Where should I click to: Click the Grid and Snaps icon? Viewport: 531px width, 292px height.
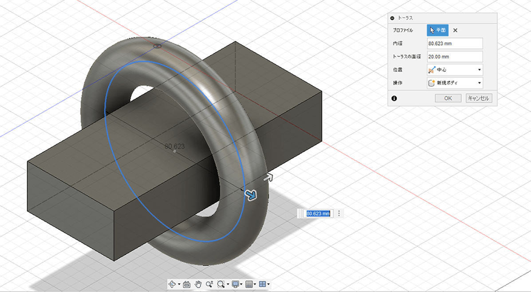pos(249,284)
